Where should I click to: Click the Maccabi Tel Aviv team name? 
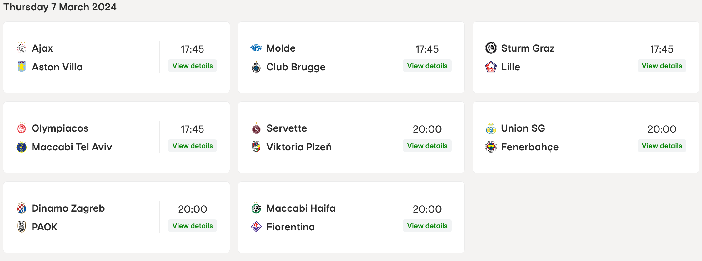coord(72,147)
